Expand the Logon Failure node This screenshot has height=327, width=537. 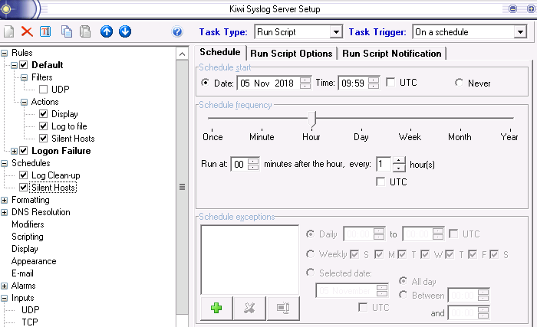click(14, 151)
